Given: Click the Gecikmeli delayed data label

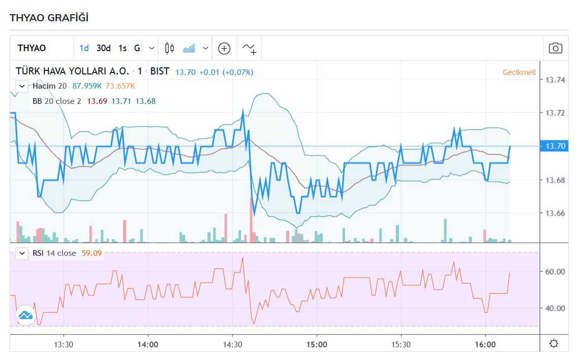Looking at the screenshot, I should [519, 72].
